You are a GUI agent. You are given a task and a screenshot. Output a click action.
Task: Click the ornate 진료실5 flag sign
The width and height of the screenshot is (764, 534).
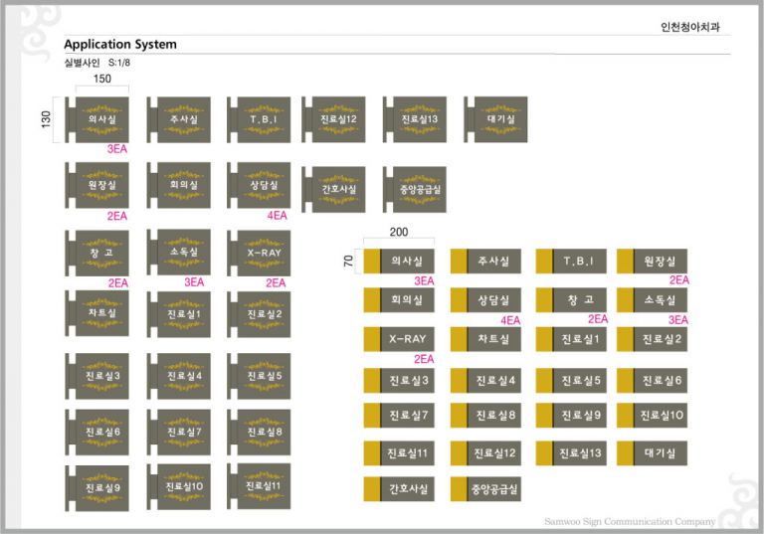click(261, 376)
